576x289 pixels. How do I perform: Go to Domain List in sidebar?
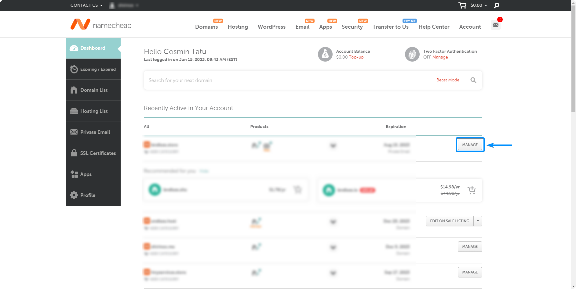tap(93, 90)
